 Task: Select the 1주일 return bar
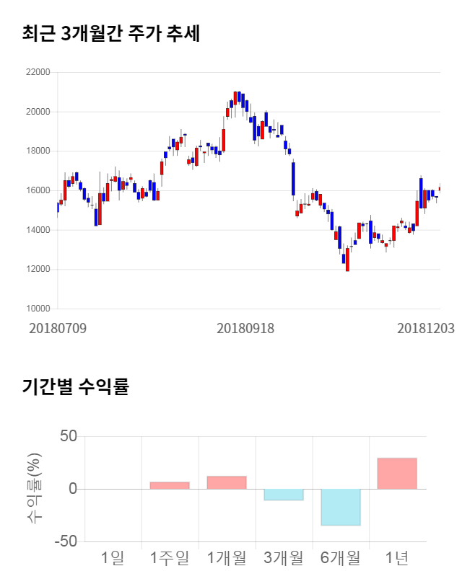(x=170, y=485)
